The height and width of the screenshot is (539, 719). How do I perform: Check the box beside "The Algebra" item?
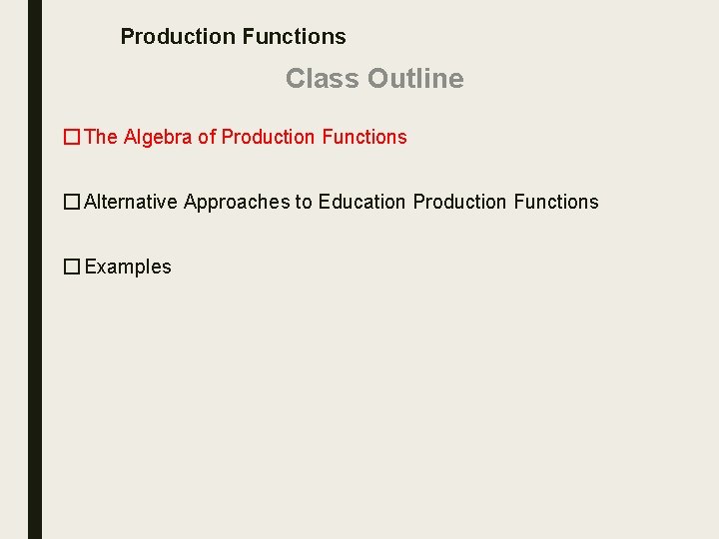tap(72, 138)
